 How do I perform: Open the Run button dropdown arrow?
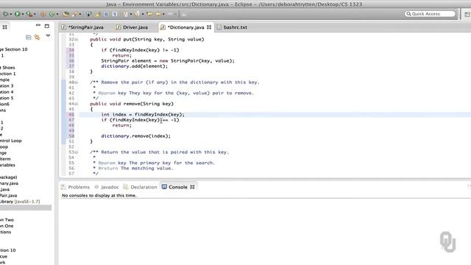coord(23,14)
